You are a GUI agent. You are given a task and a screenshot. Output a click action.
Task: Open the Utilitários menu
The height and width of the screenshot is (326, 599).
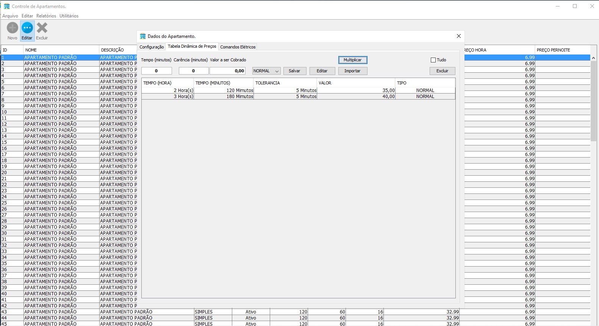coord(69,16)
